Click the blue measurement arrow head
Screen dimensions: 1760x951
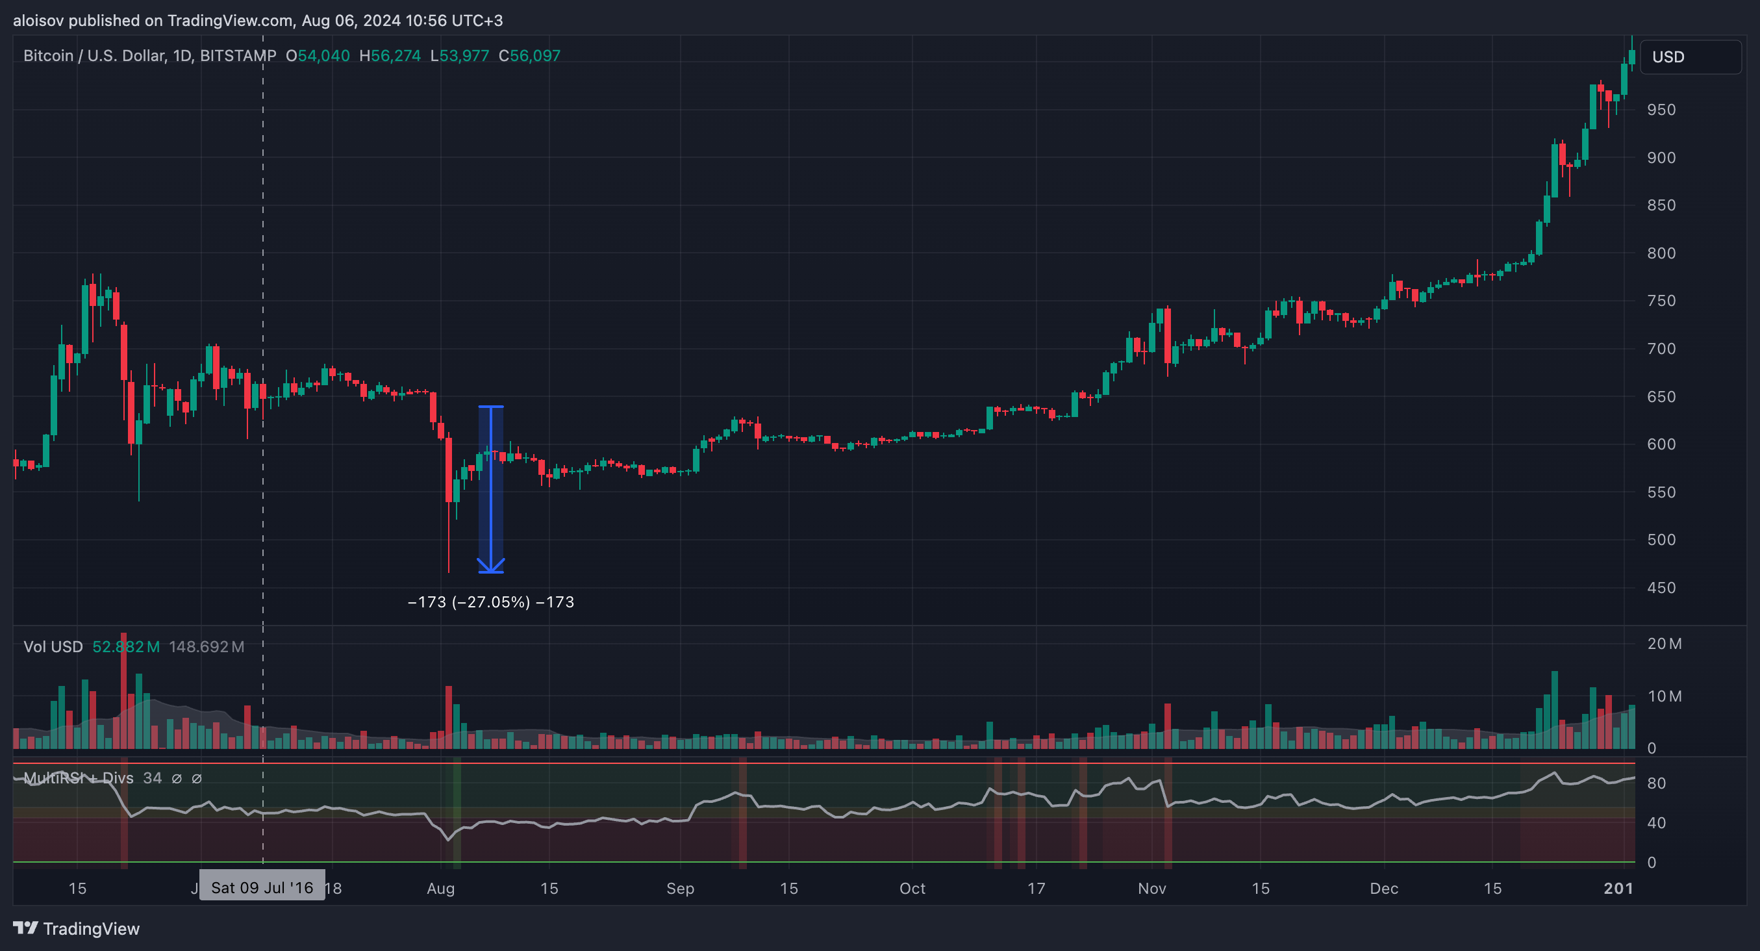pos(490,566)
